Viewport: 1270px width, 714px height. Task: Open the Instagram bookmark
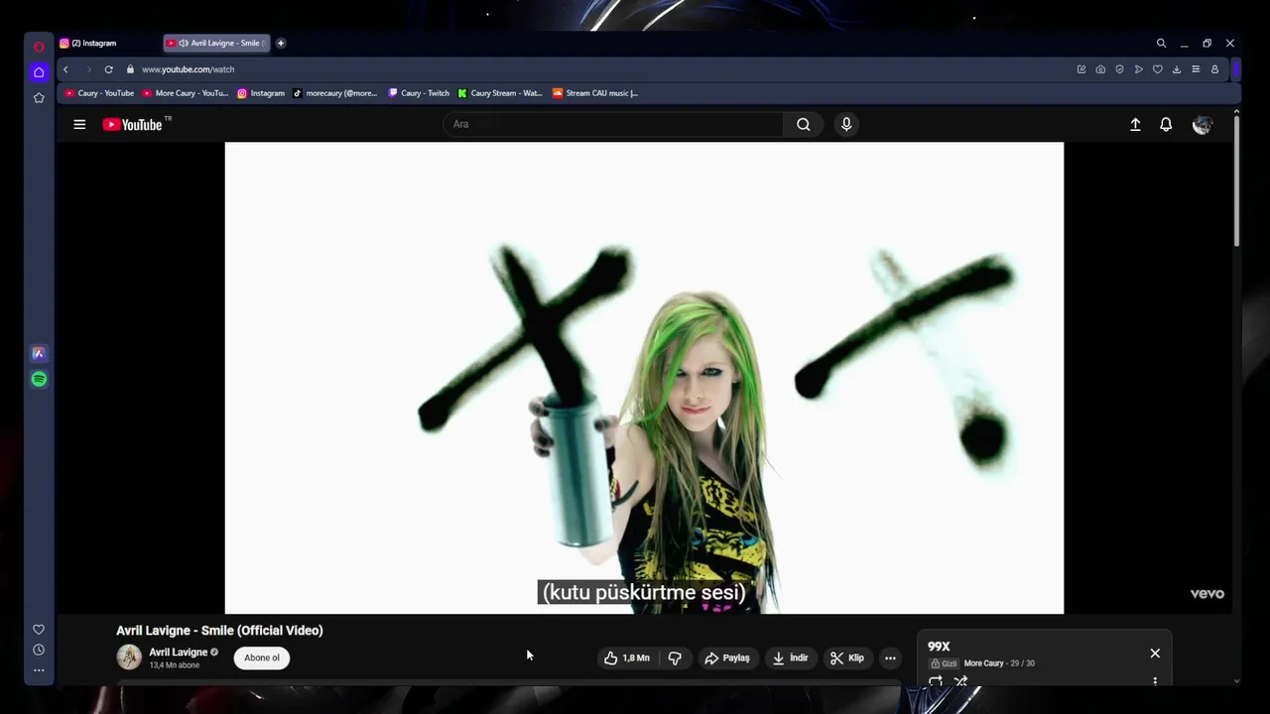pyautogui.click(x=261, y=93)
